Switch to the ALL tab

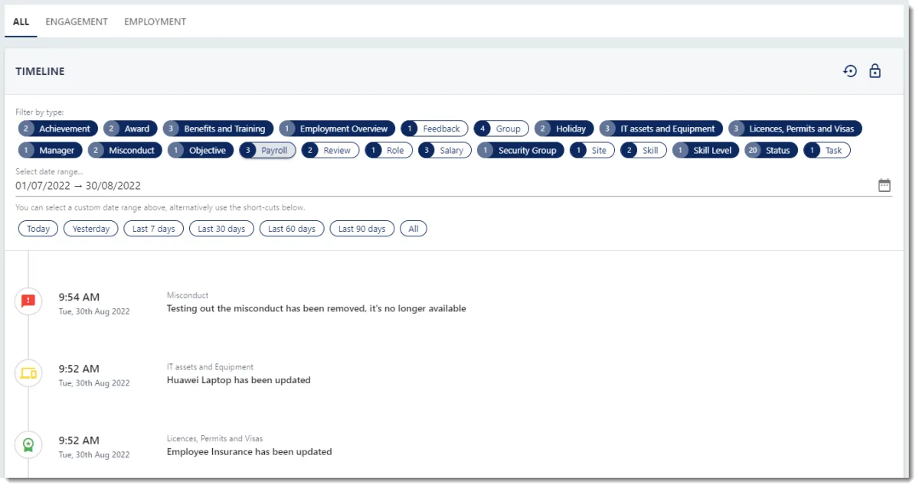click(21, 21)
